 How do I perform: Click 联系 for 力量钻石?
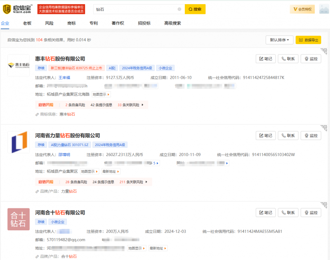[288, 136]
